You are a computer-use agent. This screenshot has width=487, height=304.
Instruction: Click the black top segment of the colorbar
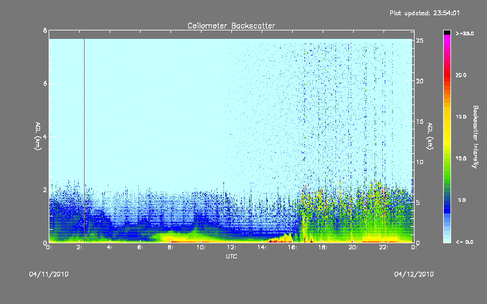tap(447, 32)
